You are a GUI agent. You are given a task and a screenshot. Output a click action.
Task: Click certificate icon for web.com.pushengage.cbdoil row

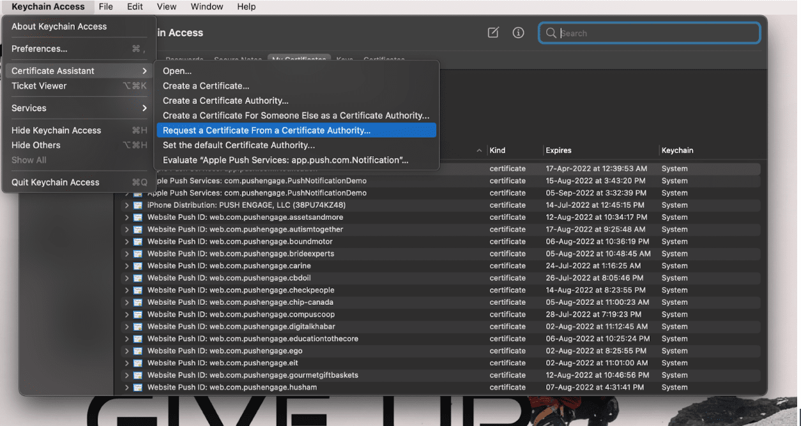137,278
